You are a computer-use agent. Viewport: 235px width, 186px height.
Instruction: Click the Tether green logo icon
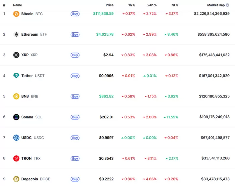click(x=16, y=76)
